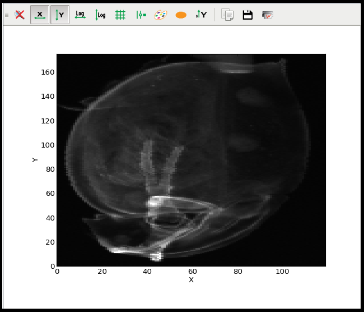Click the orange ellipse icon
This screenshot has width=364, height=312.
click(181, 15)
